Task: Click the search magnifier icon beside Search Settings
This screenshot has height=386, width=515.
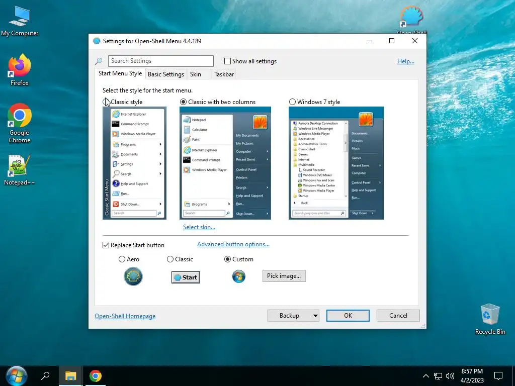Action: [x=99, y=61]
